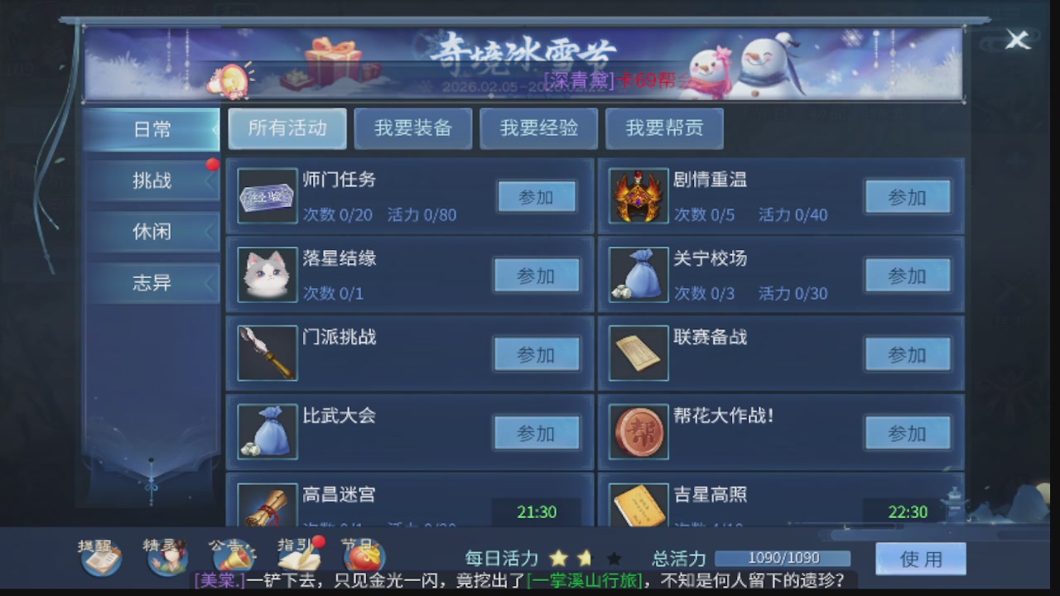Open the 公告 announcement horn icon
The width and height of the screenshot is (1060, 596).
pyautogui.click(x=233, y=556)
